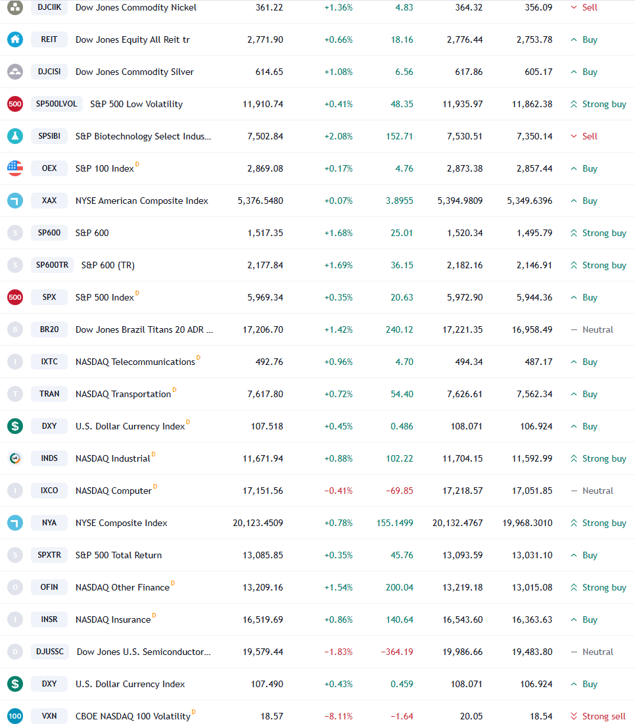The width and height of the screenshot is (635, 724).
Task: Click price 5,969.34 in SPX row
Action: coord(265,297)
